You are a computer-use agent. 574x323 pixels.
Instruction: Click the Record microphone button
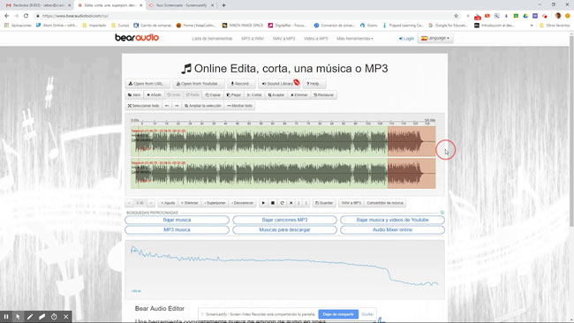pyautogui.click(x=241, y=84)
